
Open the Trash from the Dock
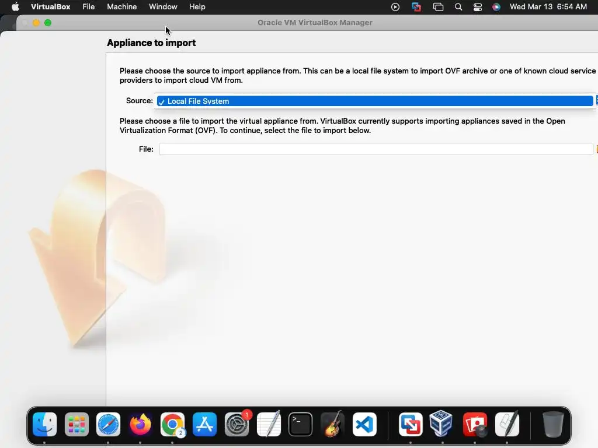tap(553, 424)
